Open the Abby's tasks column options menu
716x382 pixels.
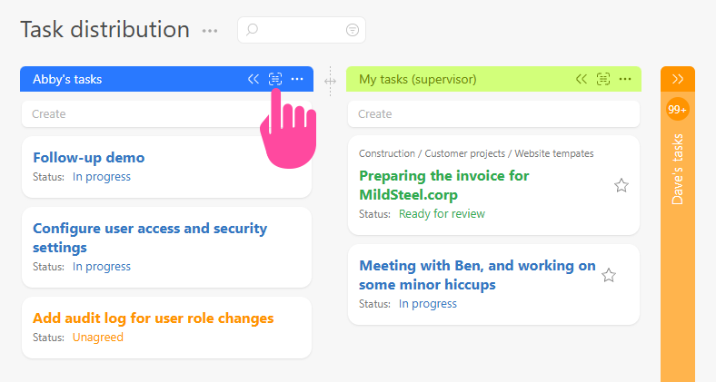pyautogui.click(x=297, y=79)
